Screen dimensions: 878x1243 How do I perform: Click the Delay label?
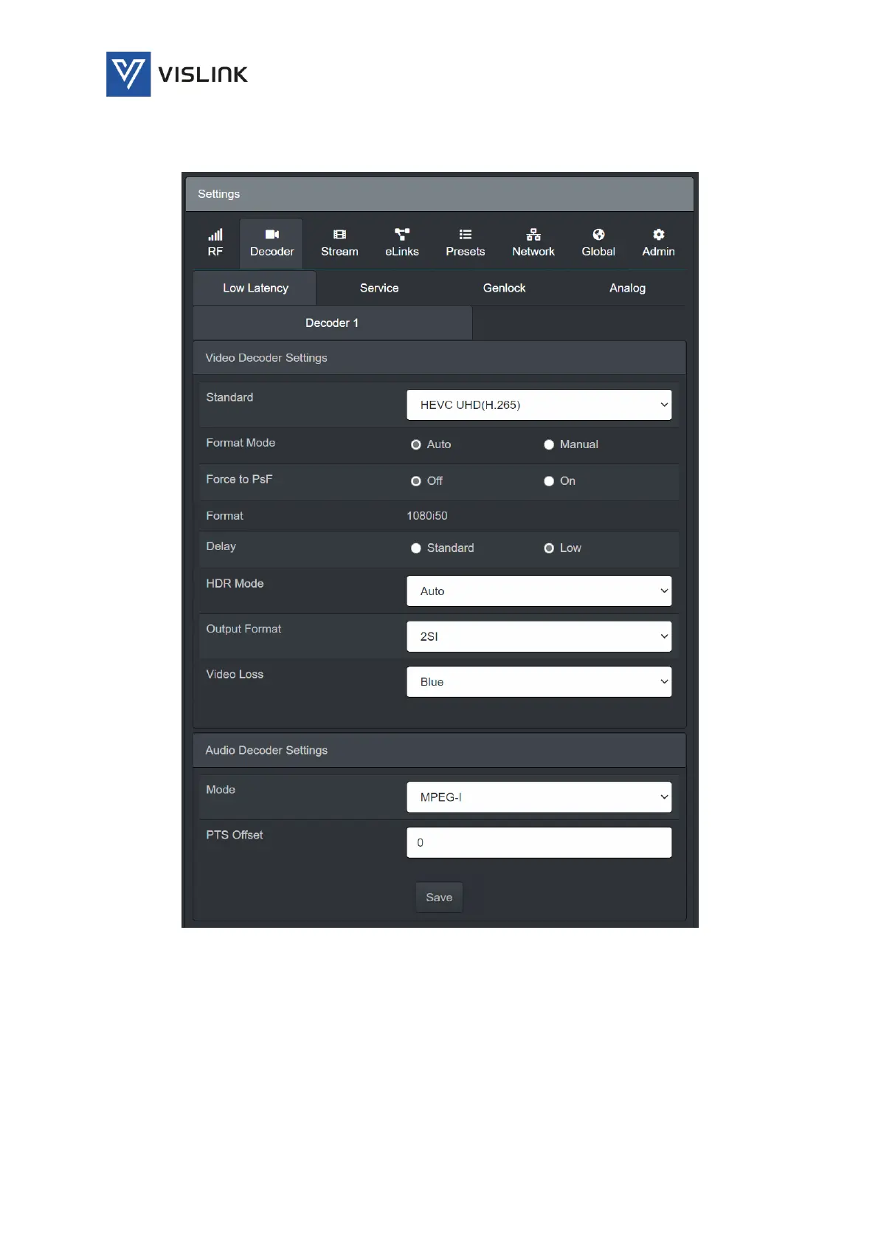point(221,546)
